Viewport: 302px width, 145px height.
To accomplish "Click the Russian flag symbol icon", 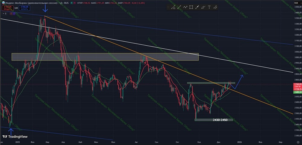I will [x=3, y=3].
